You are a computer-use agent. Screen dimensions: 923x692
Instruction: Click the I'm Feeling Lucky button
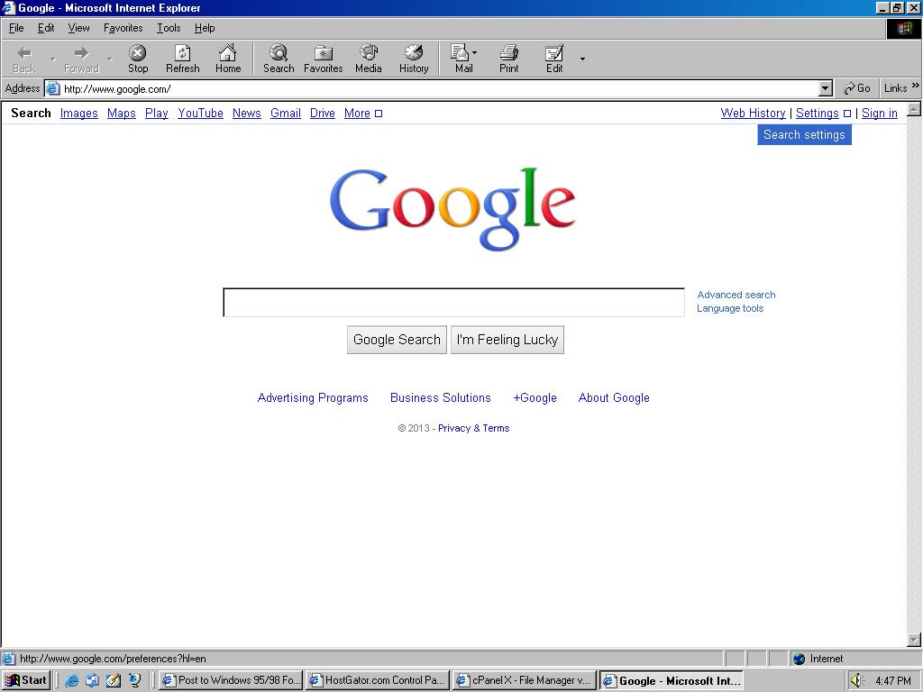pos(507,340)
